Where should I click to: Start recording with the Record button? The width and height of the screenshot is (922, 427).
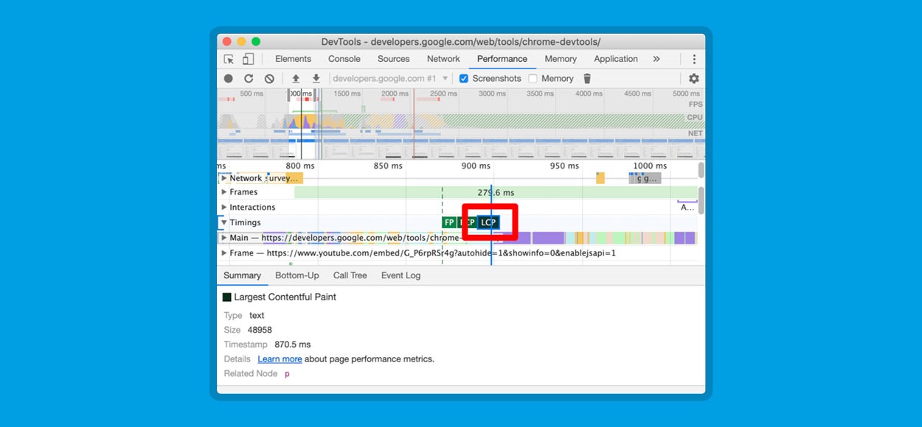[x=229, y=79]
